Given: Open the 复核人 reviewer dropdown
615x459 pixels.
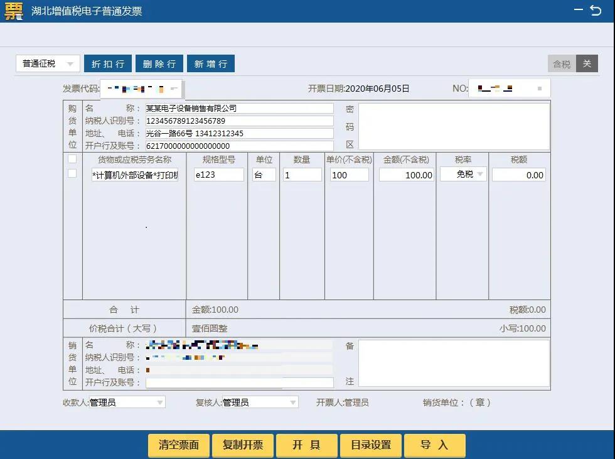Looking at the screenshot, I should pyautogui.click(x=292, y=402).
